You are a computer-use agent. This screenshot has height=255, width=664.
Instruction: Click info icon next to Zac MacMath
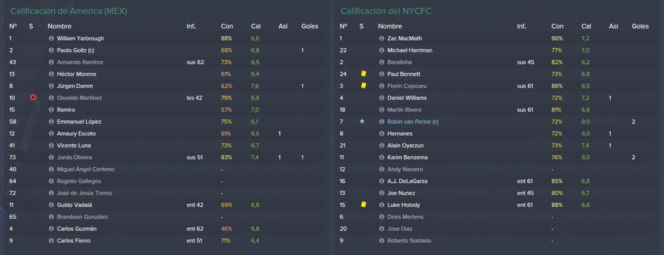click(381, 38)
